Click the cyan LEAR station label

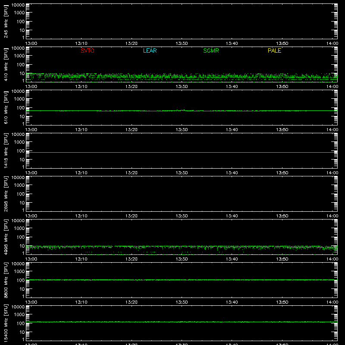click(150, 50)
